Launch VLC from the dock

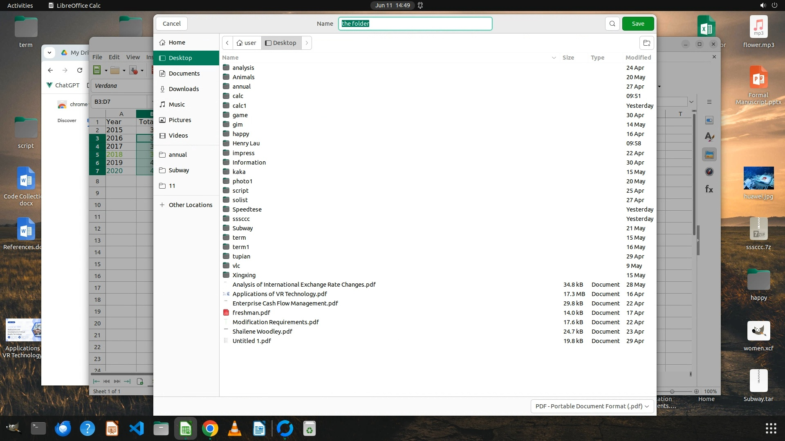coord(235,429)
